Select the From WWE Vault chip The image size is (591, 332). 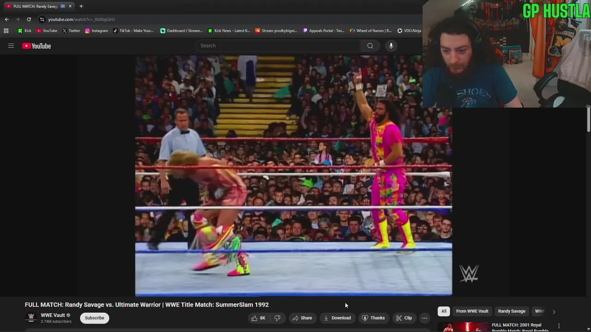pos(472,311)
